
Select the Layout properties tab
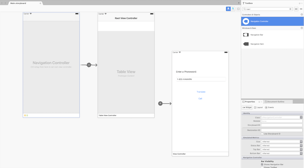(258, 108)
